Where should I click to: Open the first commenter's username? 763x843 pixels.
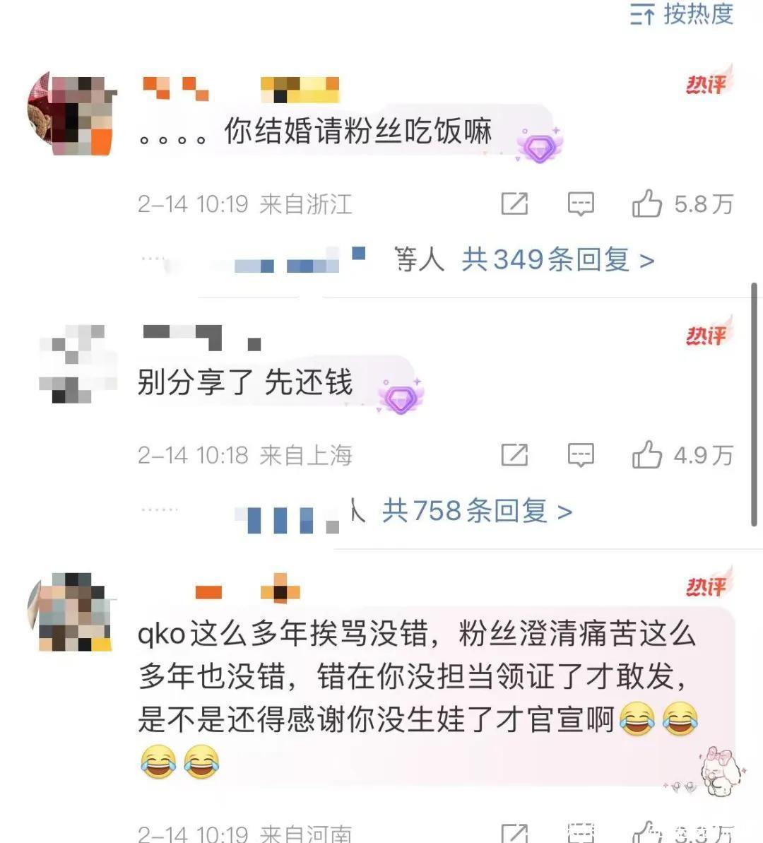[x=241, y=89]
